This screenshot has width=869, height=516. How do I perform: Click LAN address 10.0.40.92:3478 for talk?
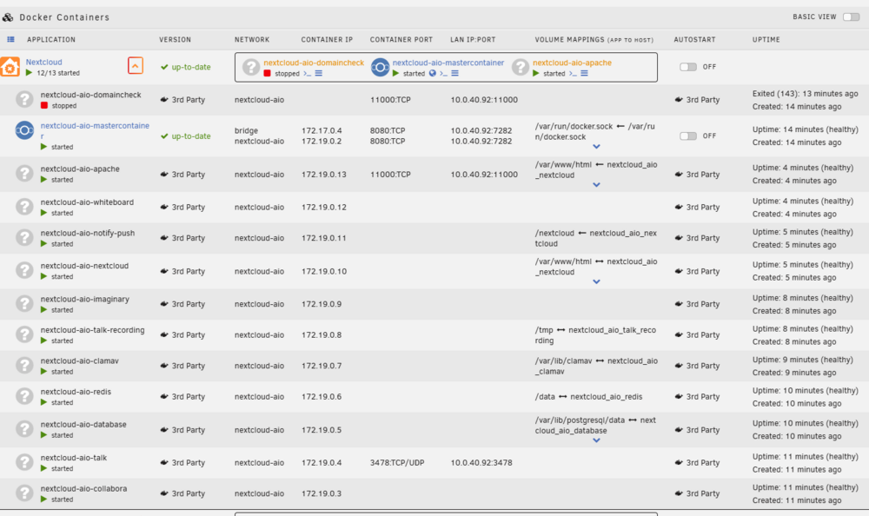pos(481,462)
